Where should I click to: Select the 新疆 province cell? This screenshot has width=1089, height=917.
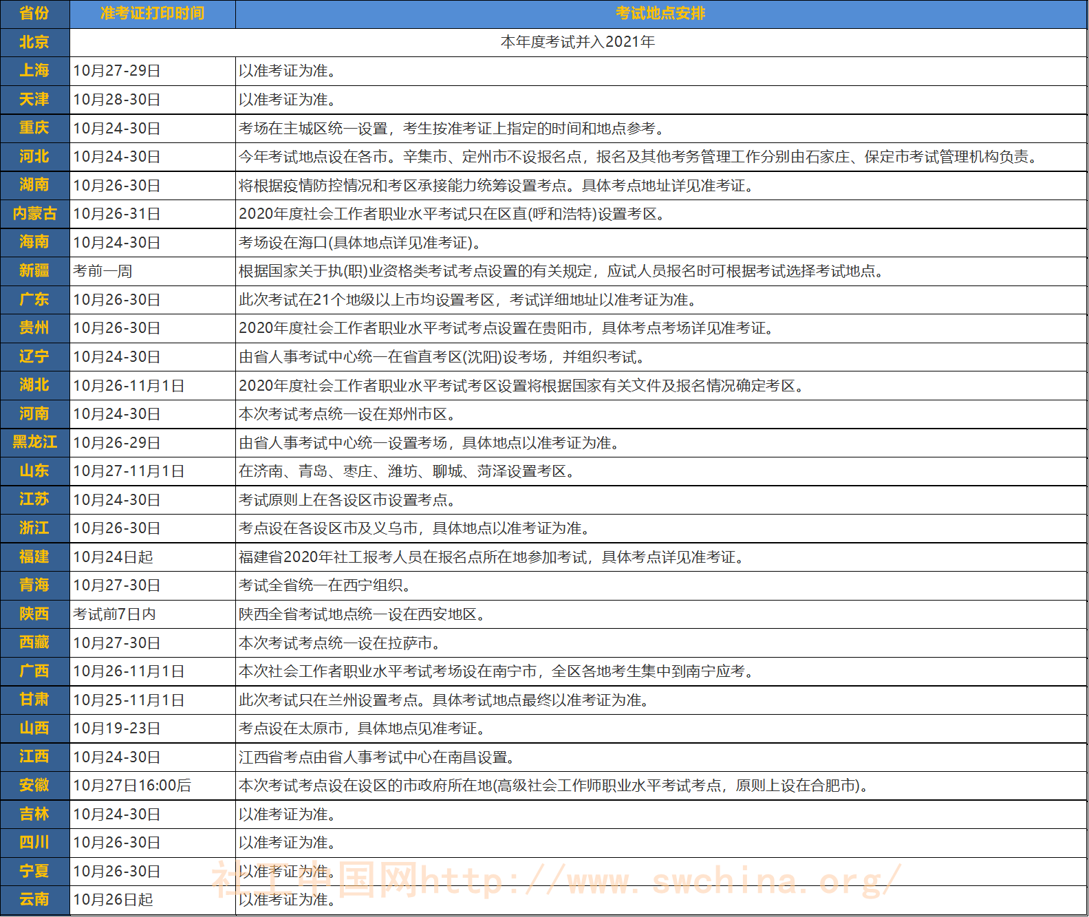34,271
